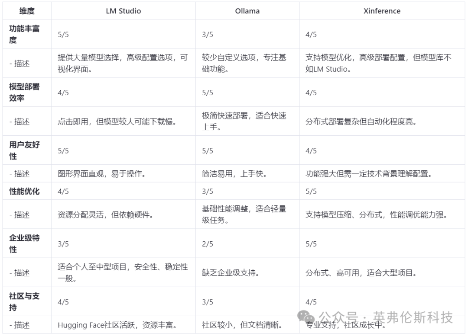Viewport: 468px width, 336px height.
Task: Click the Ollama column header
Action: click(x=247, y=11)
